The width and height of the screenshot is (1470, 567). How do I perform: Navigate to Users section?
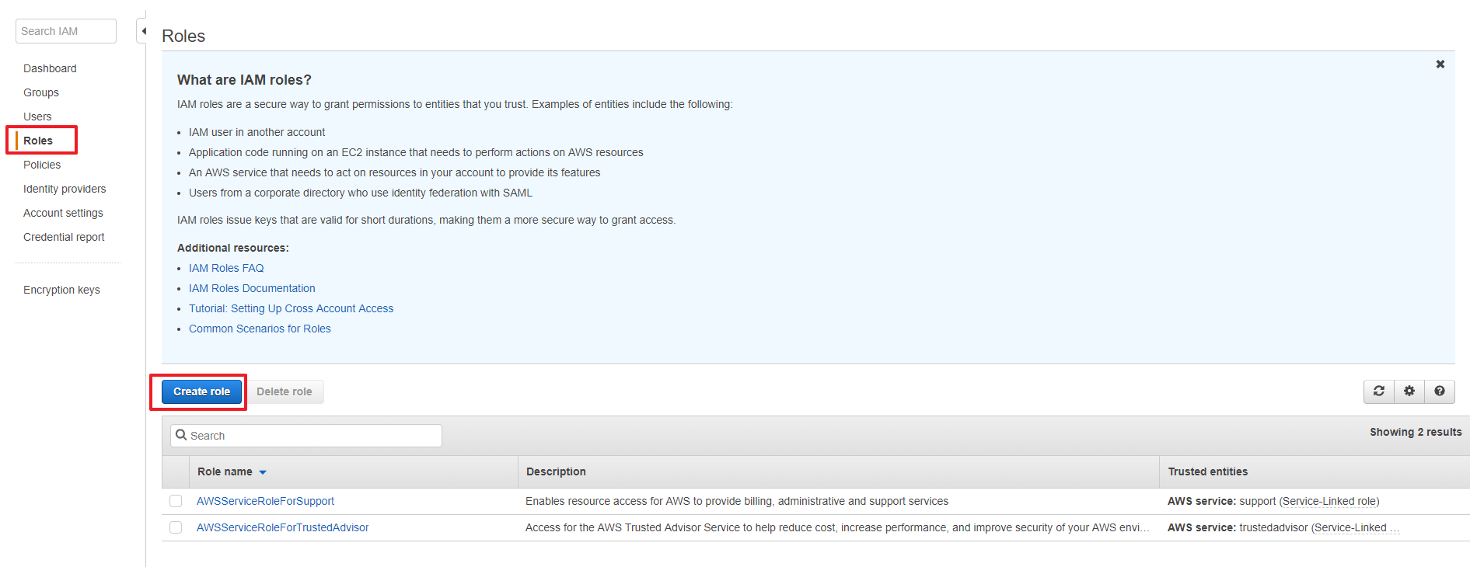coord(37,117)
